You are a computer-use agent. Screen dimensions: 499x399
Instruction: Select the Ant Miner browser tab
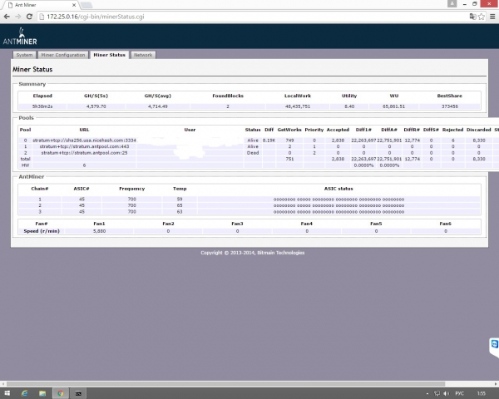[41, 5]
